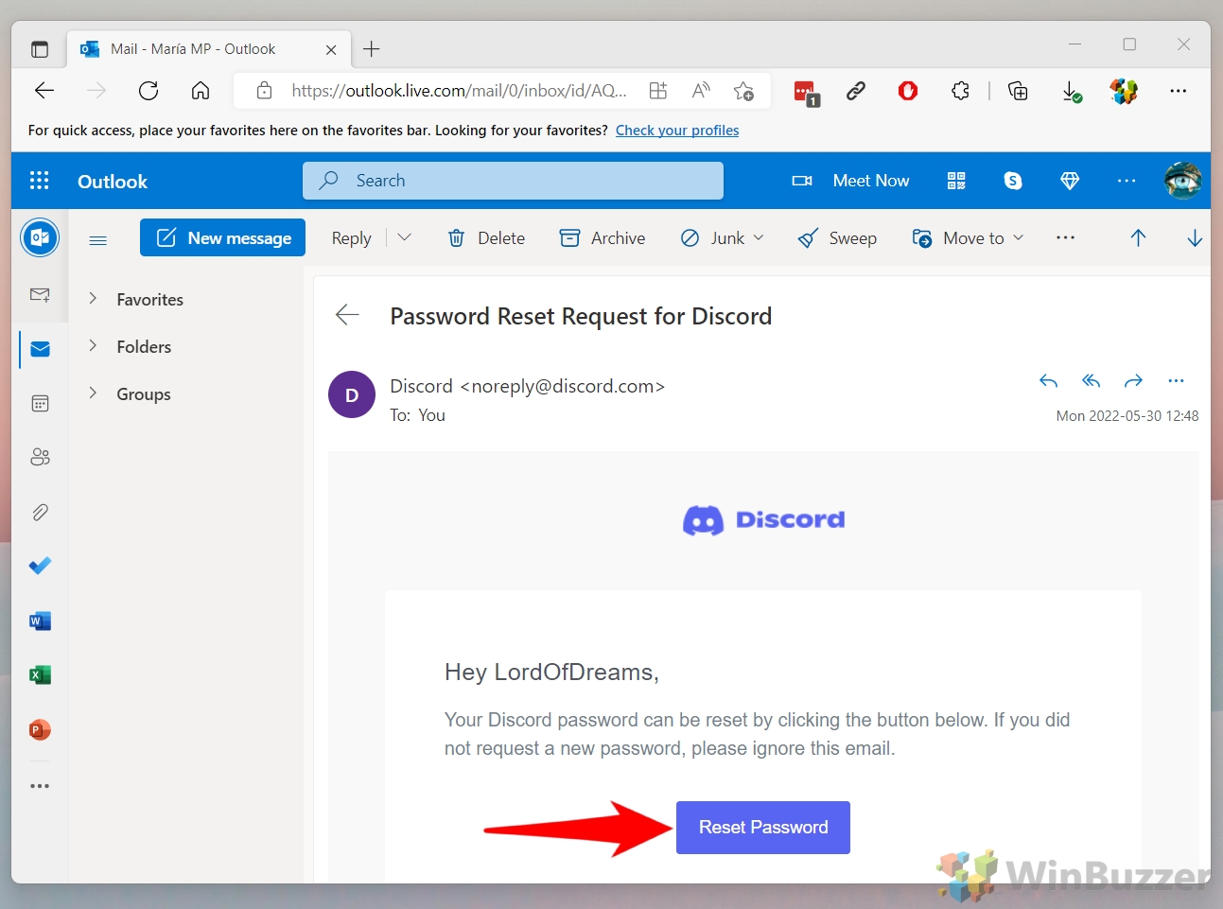Open the red extension with badge 1
This screenshot has height=909, width=1223.
(807, 93)
